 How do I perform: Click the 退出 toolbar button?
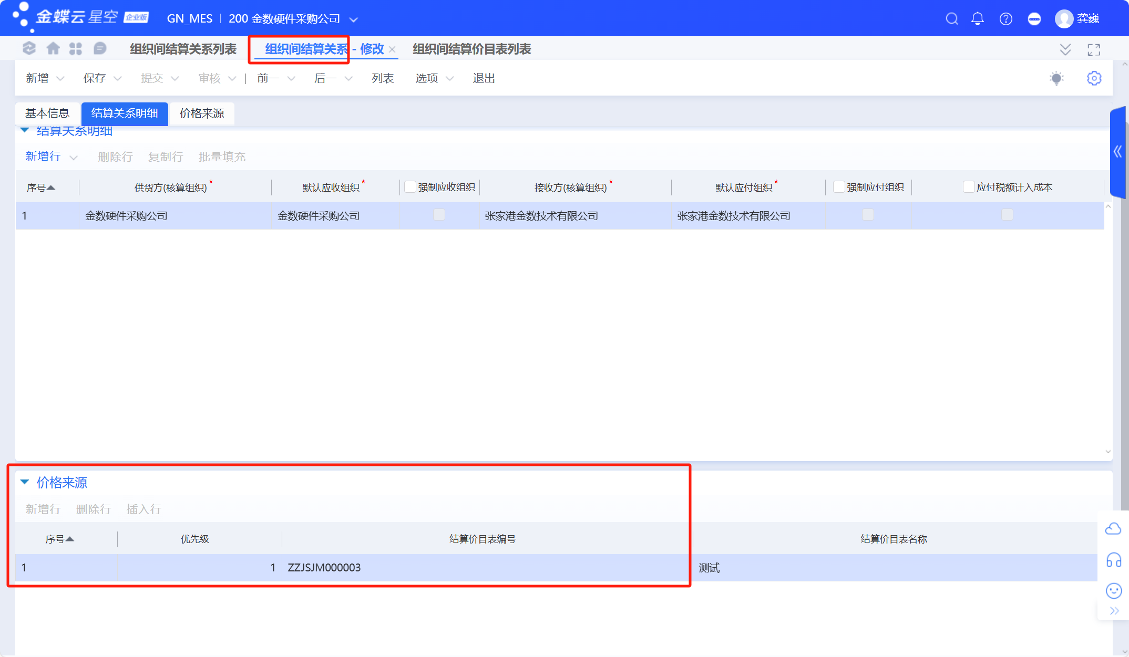[x=484, y=78]
